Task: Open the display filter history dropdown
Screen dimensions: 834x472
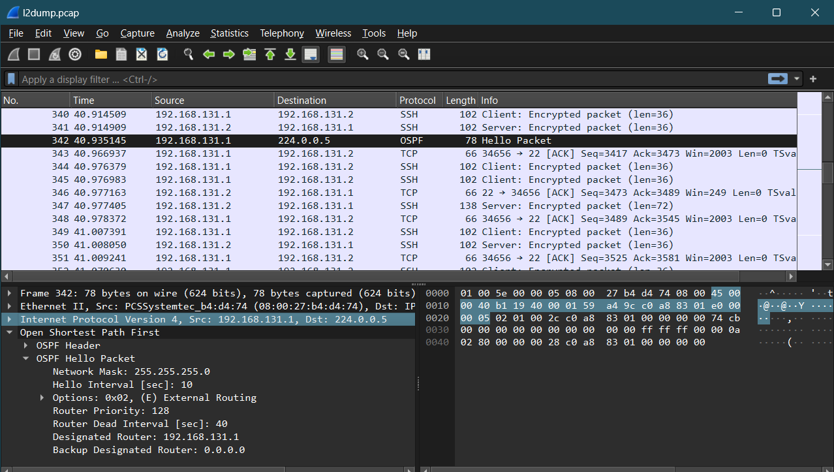Action: [x=797, y=79]
